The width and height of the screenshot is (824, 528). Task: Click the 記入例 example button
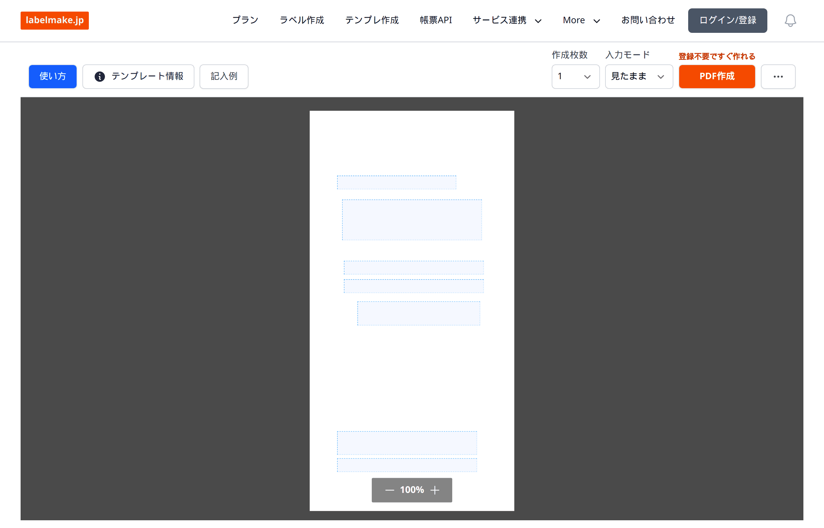pyautogui.click(x=224, y=76)
